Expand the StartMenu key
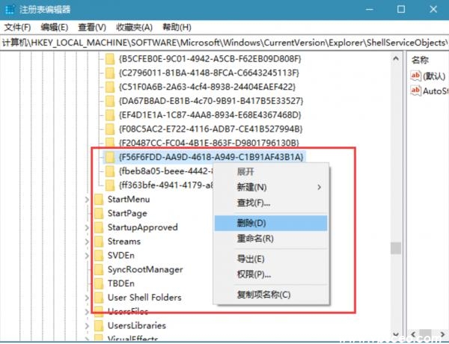449x344 pixels. click(88, 200)
